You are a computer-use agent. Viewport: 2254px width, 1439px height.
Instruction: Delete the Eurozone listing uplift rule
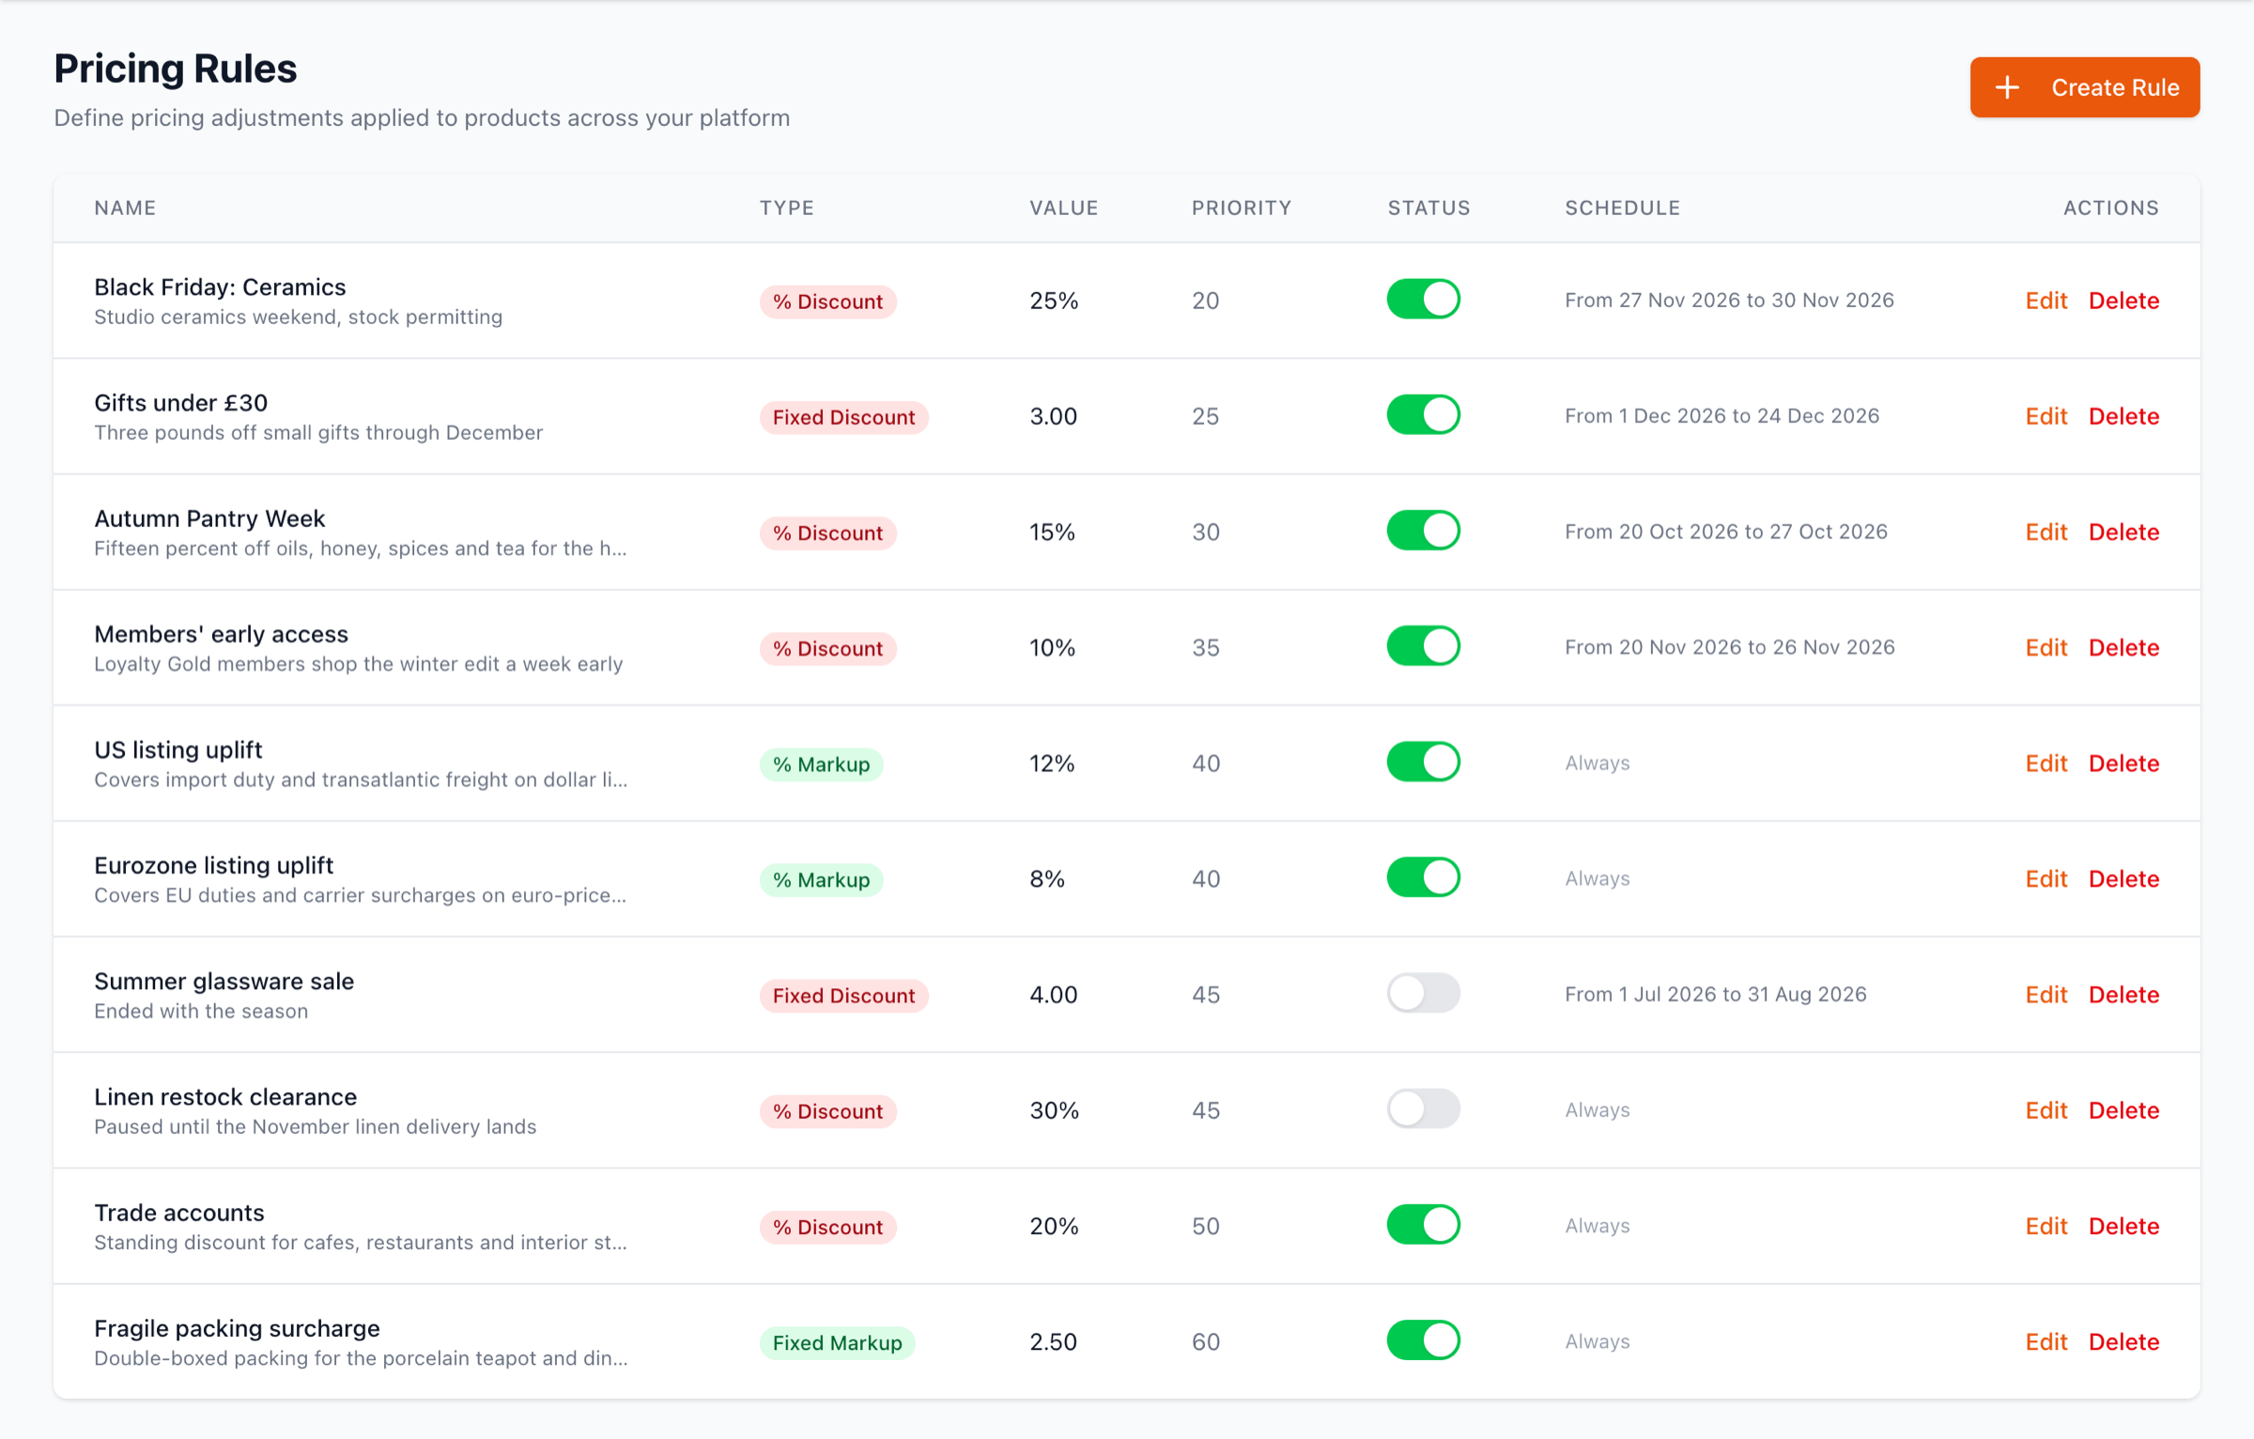[x=2123, y=878]
